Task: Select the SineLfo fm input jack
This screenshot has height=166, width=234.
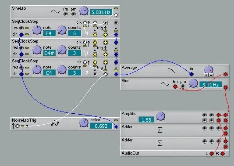Action: point(66,14)
